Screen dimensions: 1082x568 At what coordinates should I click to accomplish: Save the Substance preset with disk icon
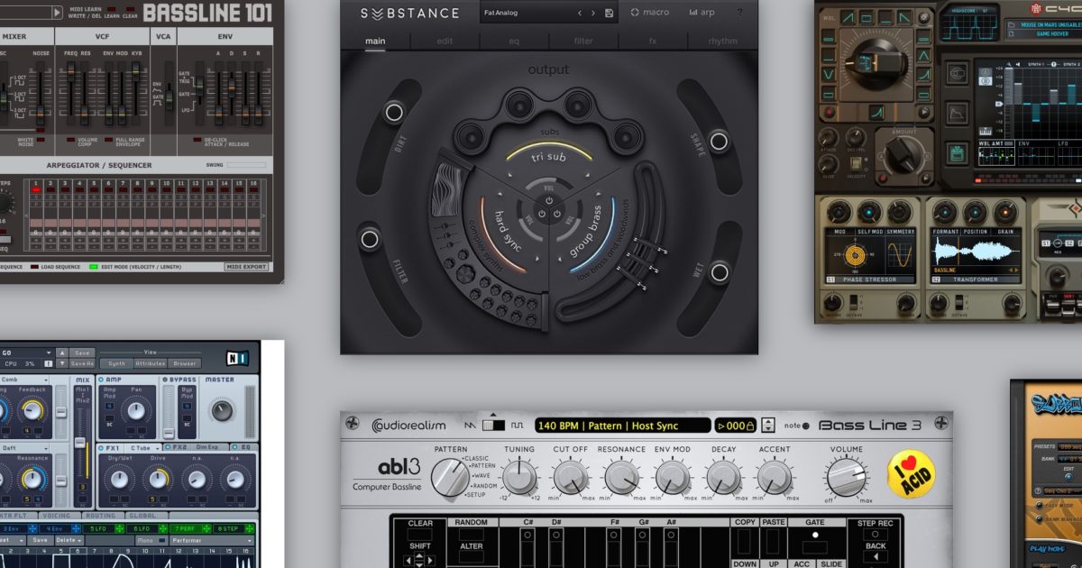click(609, 14)
